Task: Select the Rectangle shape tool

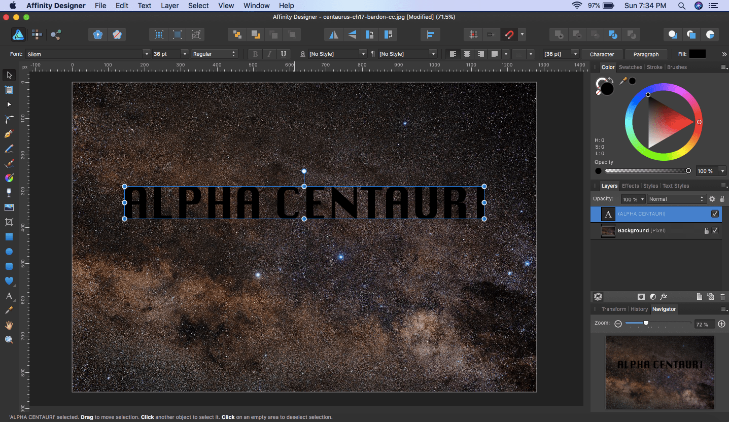Action: pos(9,237)
